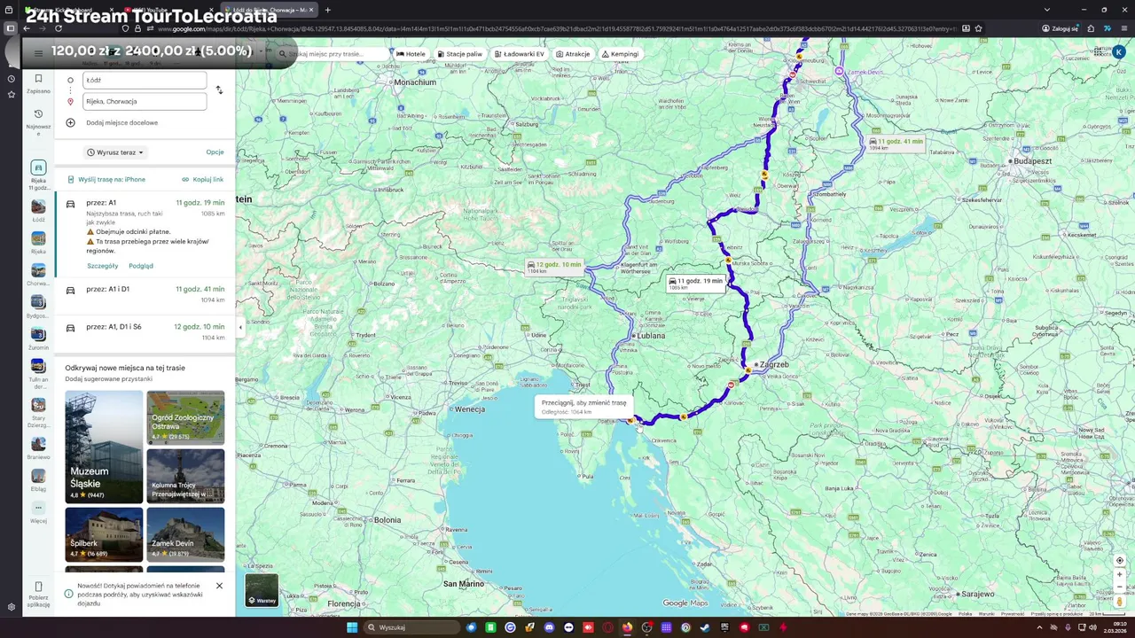1135x638 pixels.
Task: Filter map by Stacje paliw
Action: 460,54
